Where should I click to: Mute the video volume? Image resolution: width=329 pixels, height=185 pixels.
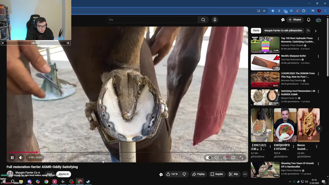coord(21,158)
